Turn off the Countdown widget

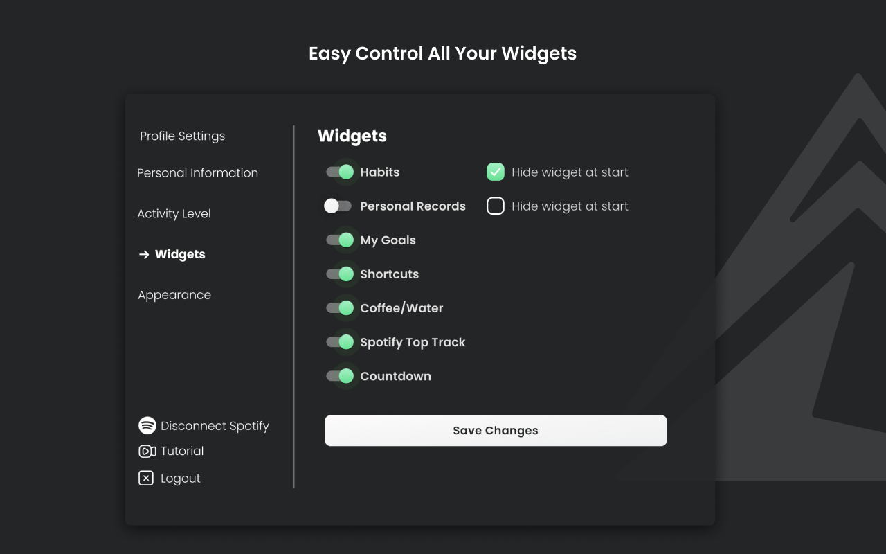coord(338,375)
